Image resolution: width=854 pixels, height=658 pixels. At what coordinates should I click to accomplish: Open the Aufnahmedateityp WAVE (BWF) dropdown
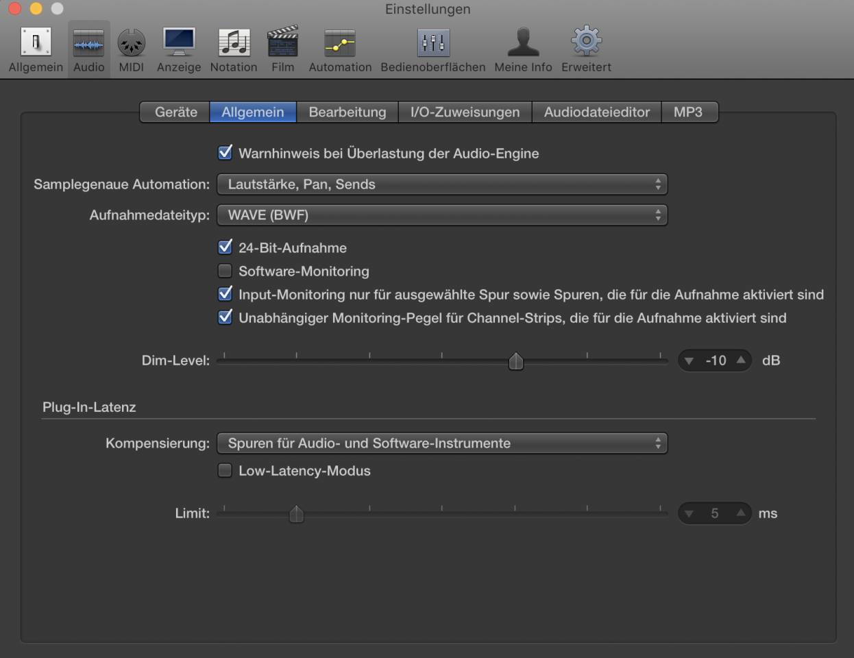(442, 215)
